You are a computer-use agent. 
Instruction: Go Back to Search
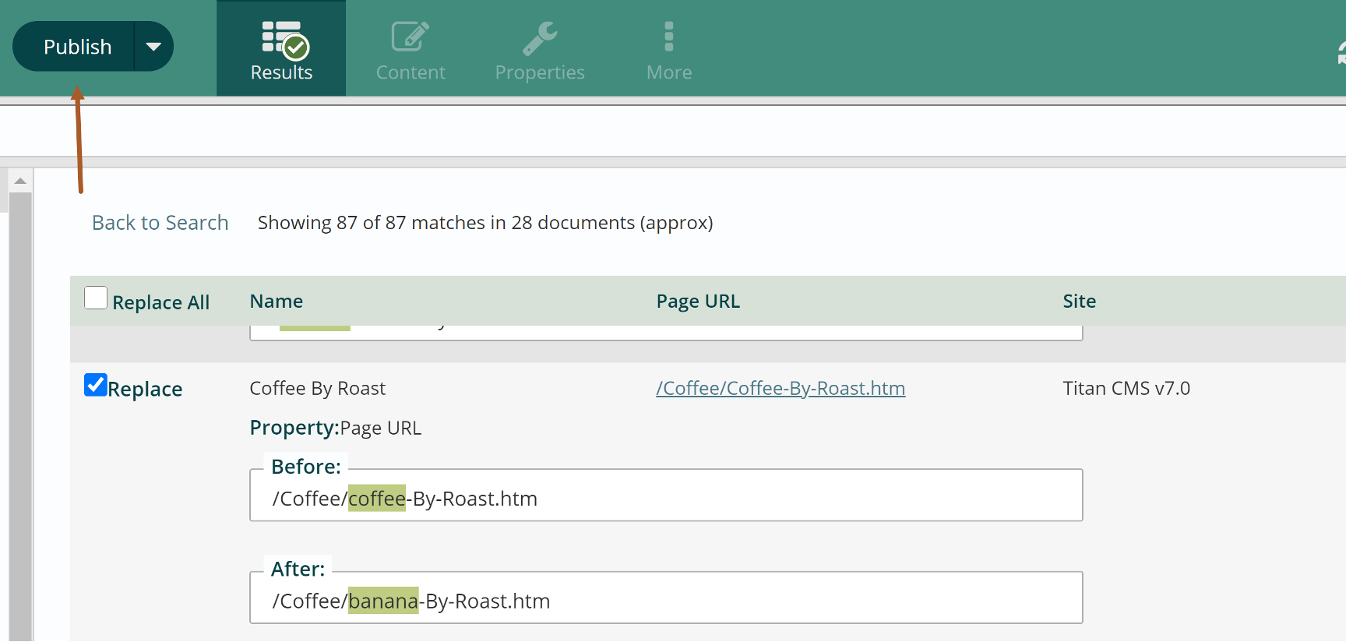coord(160,223)
